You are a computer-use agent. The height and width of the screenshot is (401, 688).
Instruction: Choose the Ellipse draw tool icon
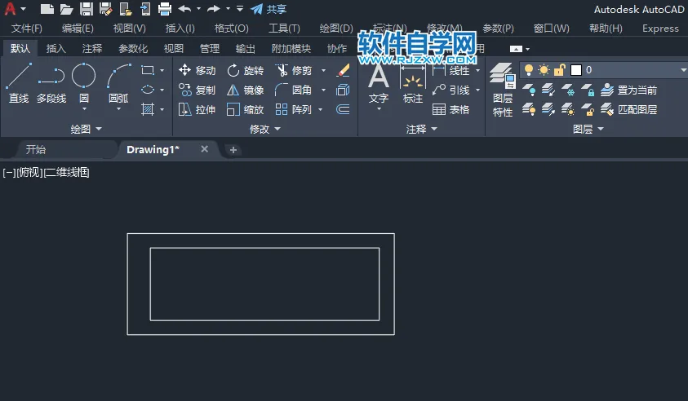(148, 90)
